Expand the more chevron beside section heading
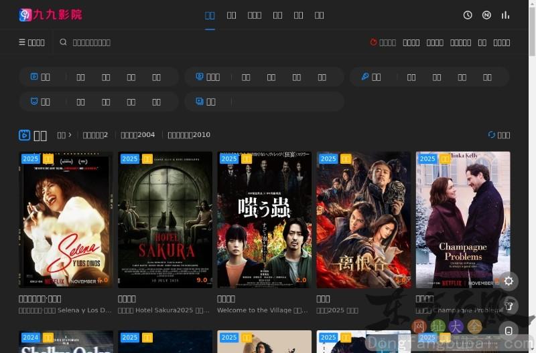Screen dimensions: 536x353 64,134
